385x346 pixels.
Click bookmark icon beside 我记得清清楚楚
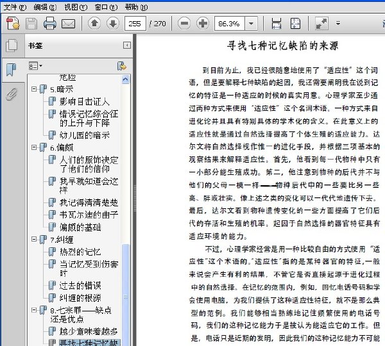tap(52, 202)
